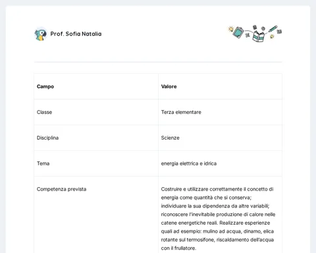Click the small lightbulb below the pencil
This screenshot has height=253, width=316.
click(272, 36)
